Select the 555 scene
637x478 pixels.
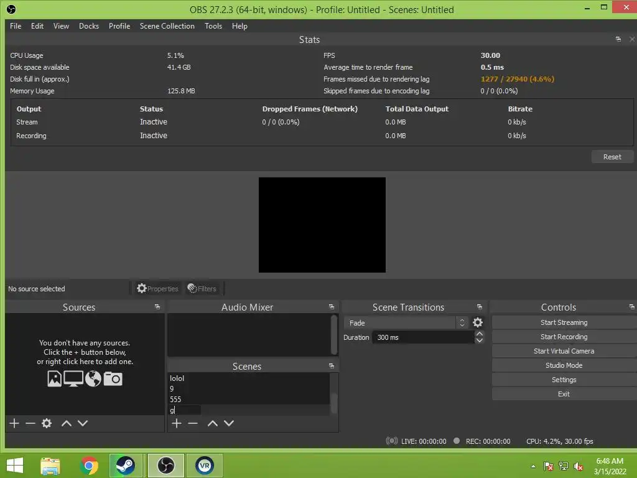tap(249, 399)
